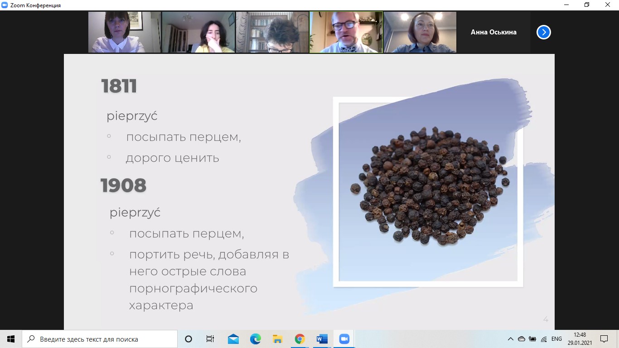This screenshot has height=348, width=619.
Task: Open File Explorer from taskbar
Action: click(277, 339)
